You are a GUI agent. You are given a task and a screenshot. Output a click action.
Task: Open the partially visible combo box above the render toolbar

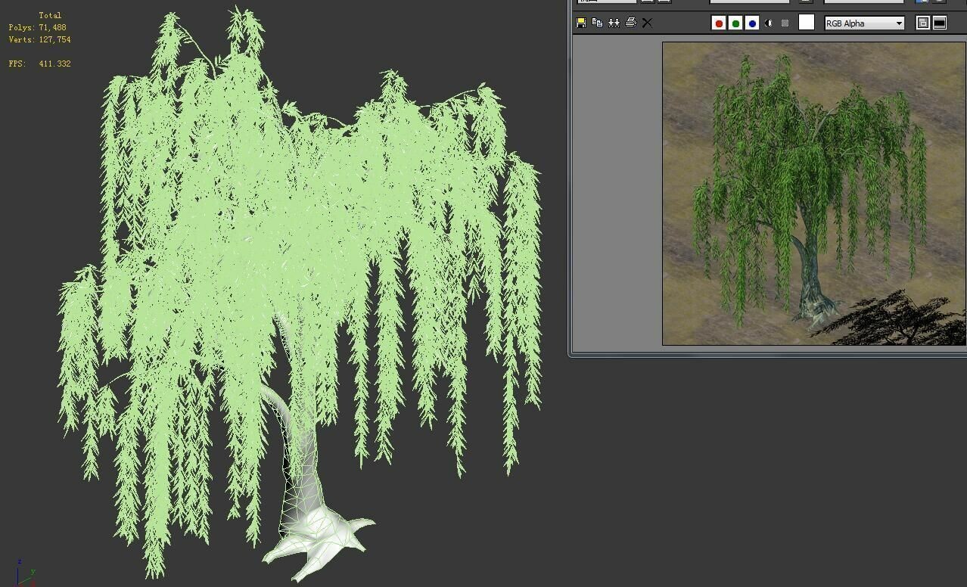(x=605, y=2)
